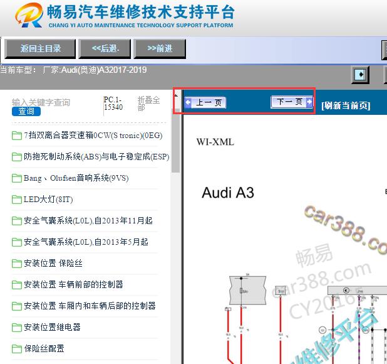Select 保险丝配置 entry
Viewport: 387px width, 364px height.
click(x=44, y=348)
